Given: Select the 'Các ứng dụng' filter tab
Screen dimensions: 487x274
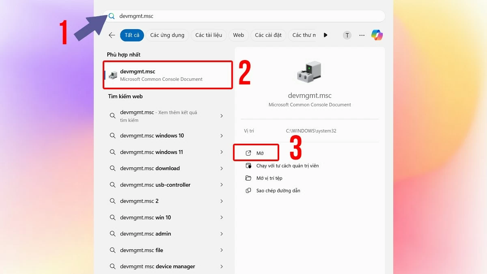Looking at the screenshot, I should (167, 35).
